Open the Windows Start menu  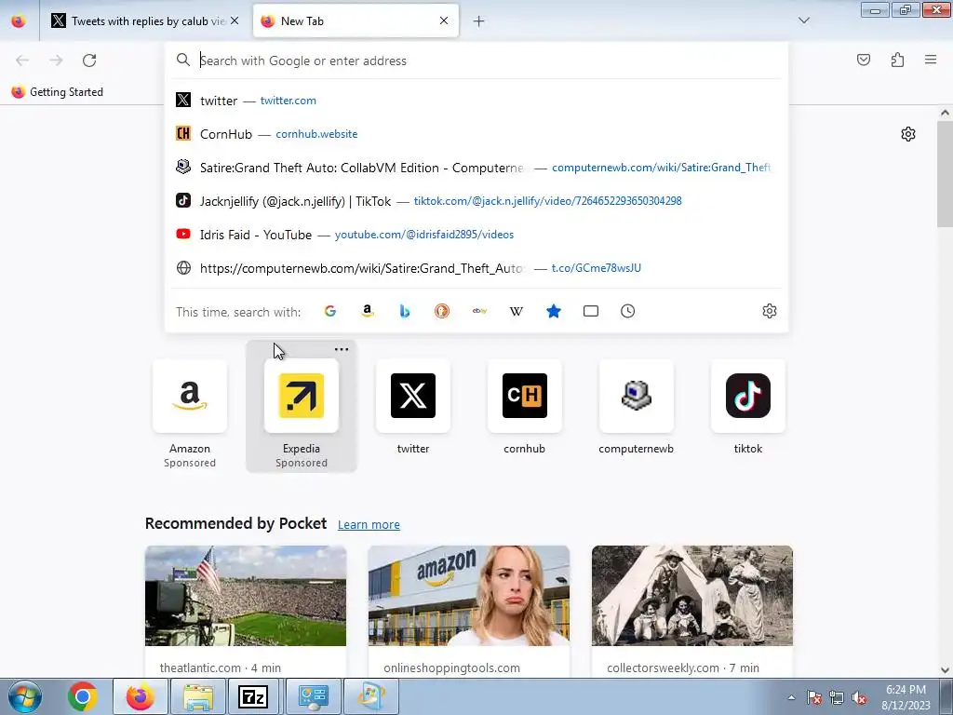[x=25, y=696]
